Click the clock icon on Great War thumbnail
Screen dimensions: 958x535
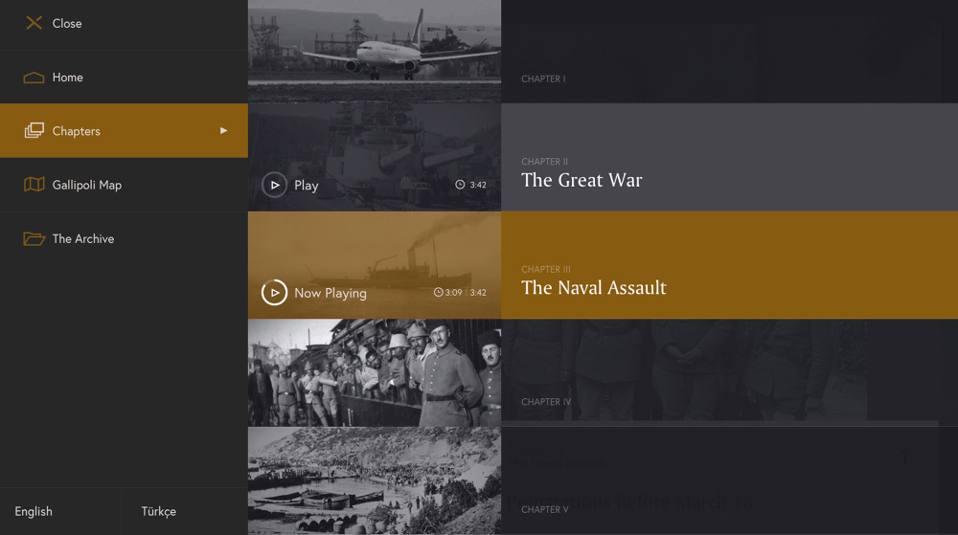coord(460,185)
